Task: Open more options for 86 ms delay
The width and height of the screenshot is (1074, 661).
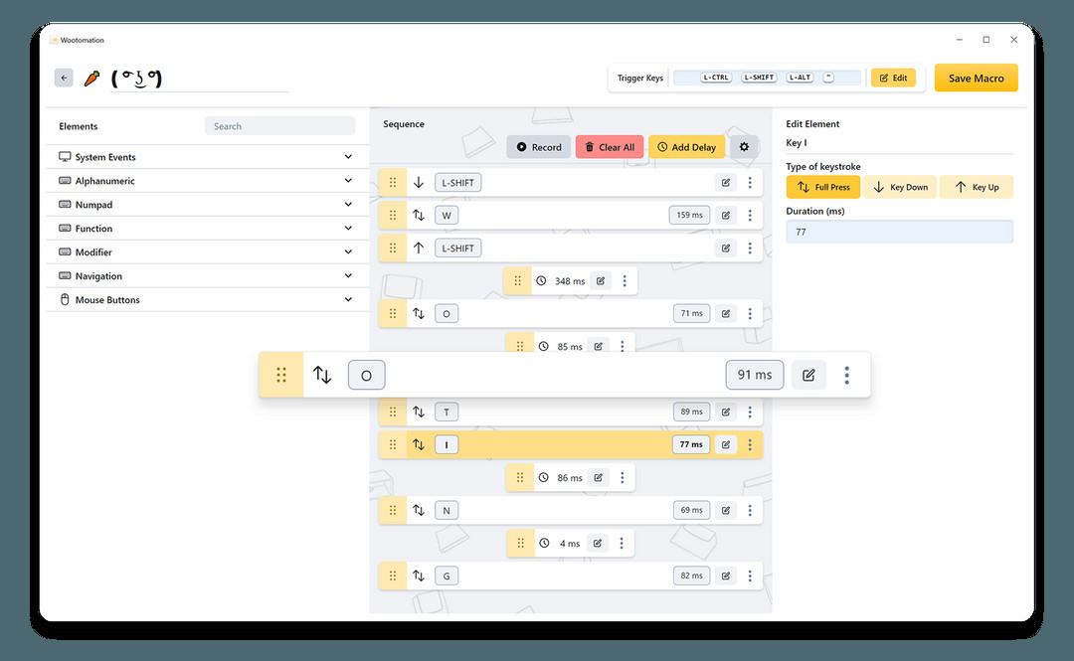Action: [622, 477]
